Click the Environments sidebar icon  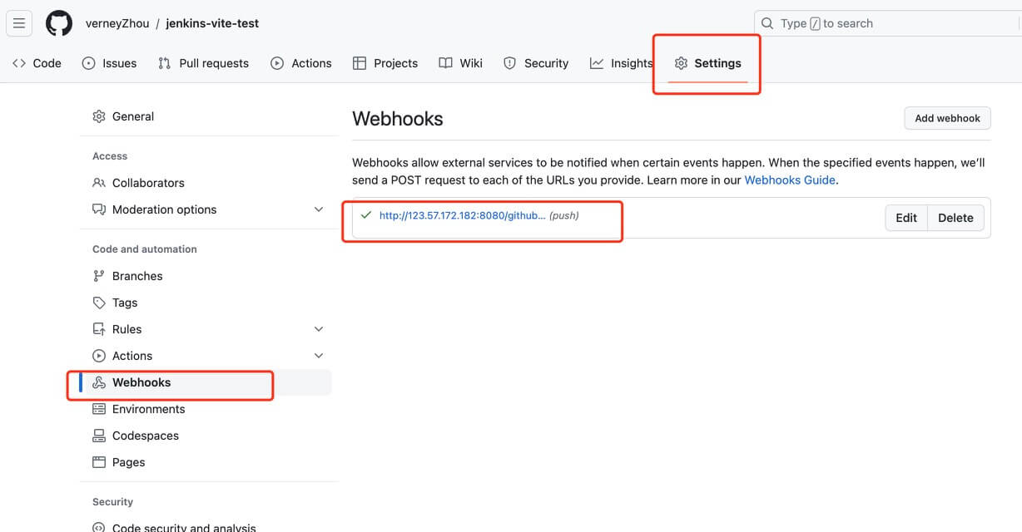tap(99, 409)
